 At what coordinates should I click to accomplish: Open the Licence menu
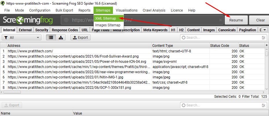(x=177, y=10)
